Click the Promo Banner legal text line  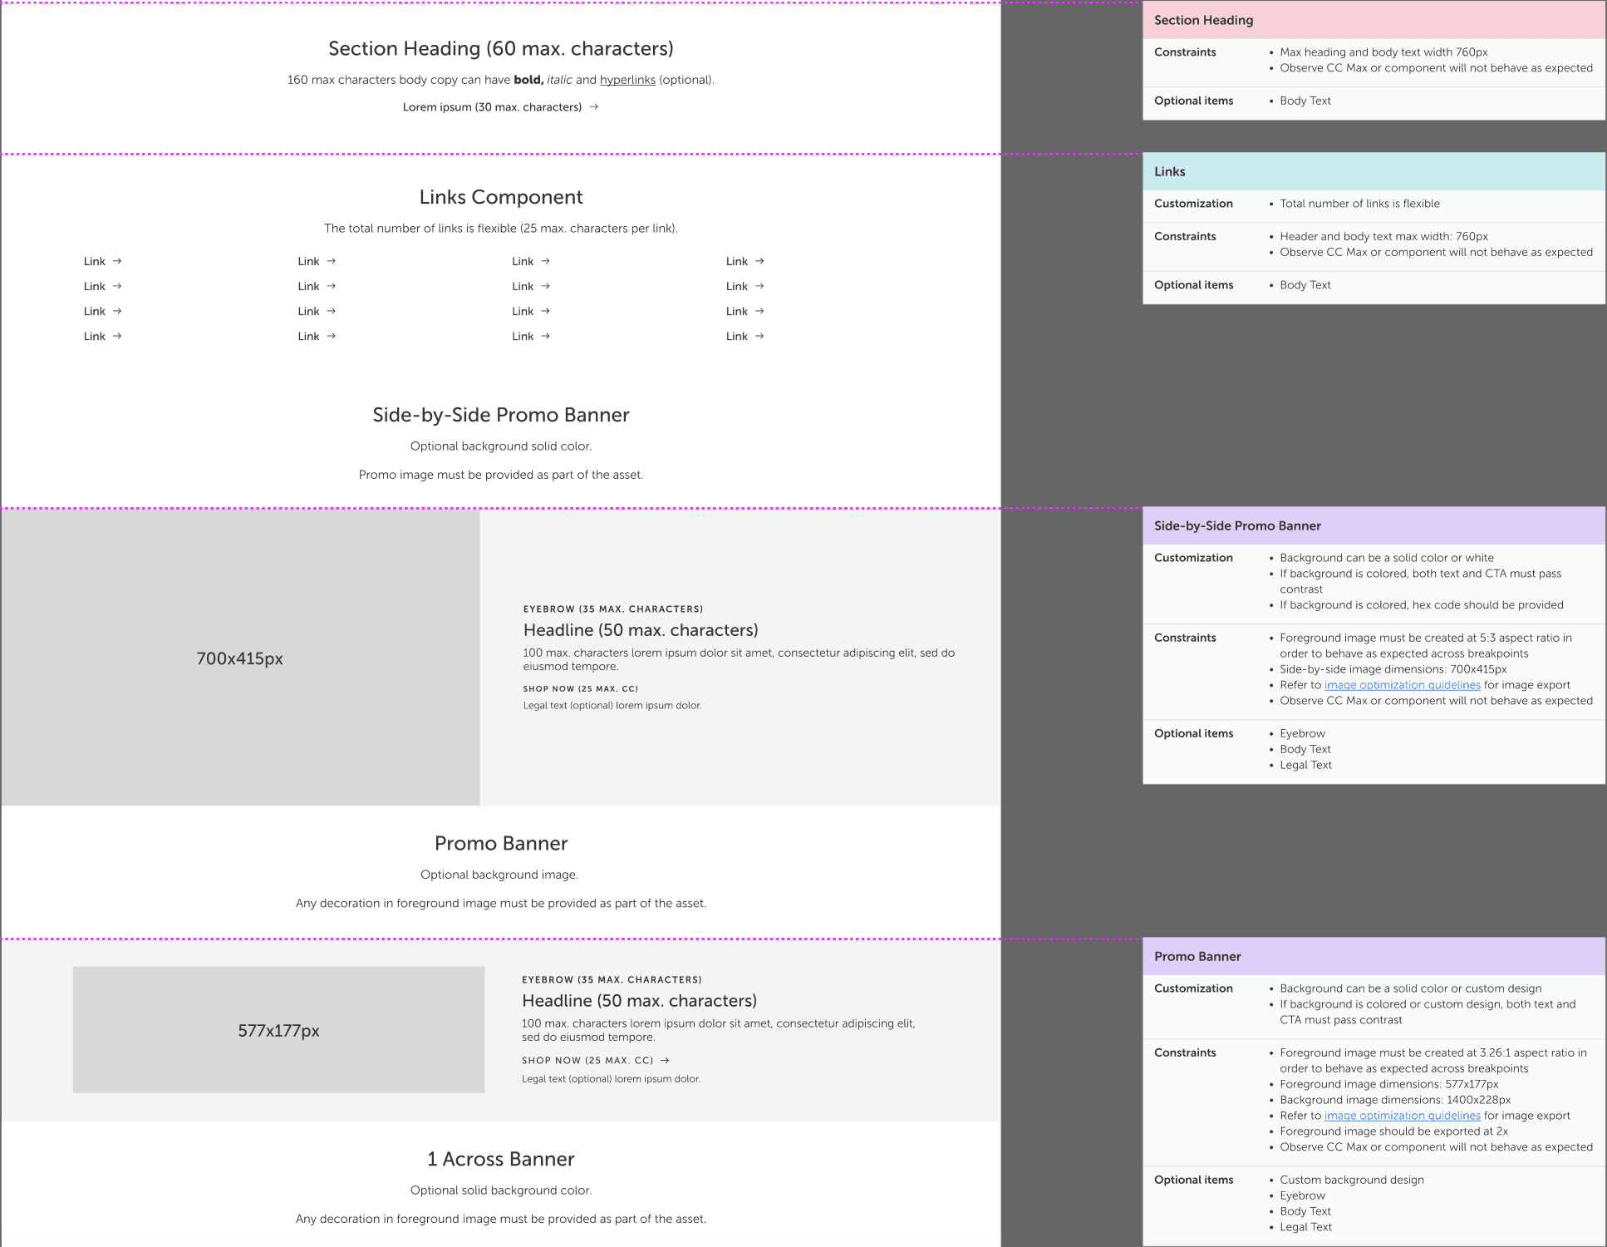tap(611, 1079)
